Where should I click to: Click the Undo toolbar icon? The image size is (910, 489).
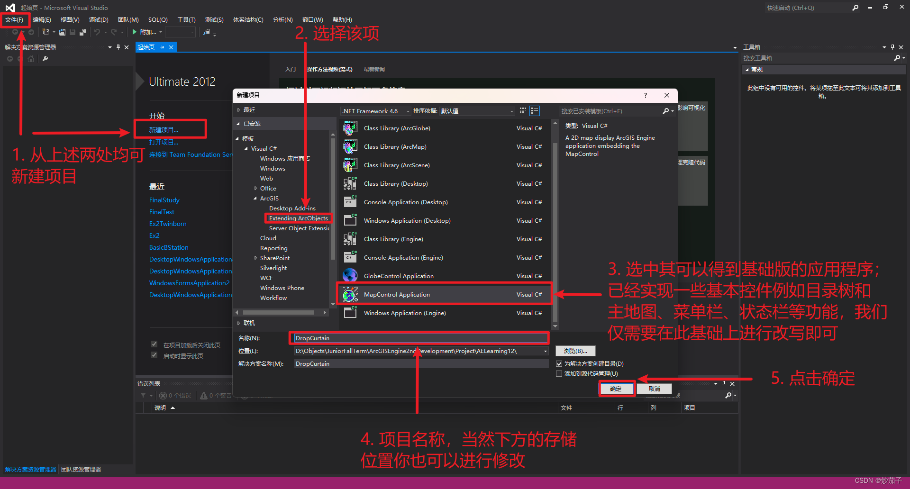(97, 32)
